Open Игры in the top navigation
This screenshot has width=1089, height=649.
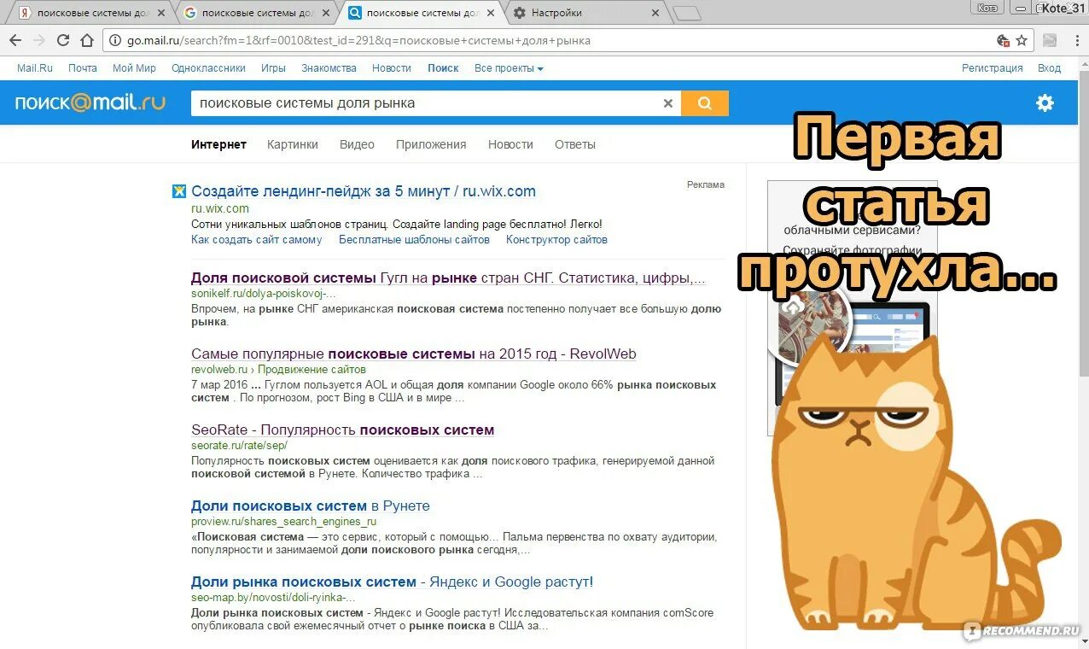point(273,68)
